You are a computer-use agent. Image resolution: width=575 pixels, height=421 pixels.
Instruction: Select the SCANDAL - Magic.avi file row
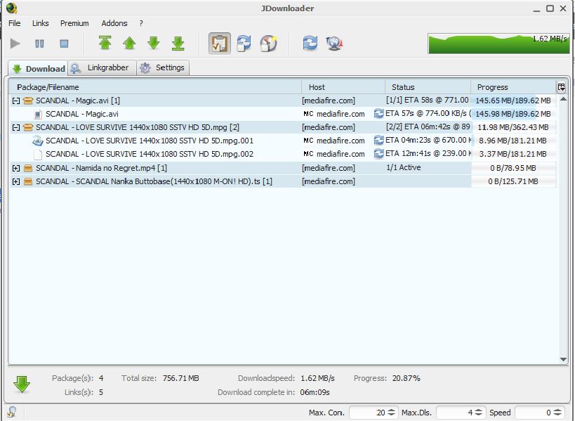[284, 114]
